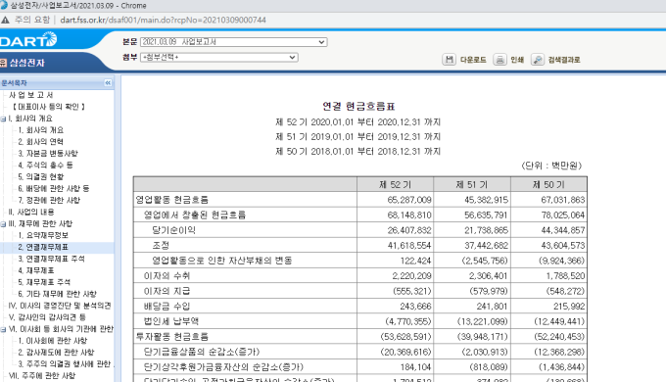This screenshot has height=382, width=666.
Task: Select 1. 요약재무정보 in the outline
Action: click(43, 235)
